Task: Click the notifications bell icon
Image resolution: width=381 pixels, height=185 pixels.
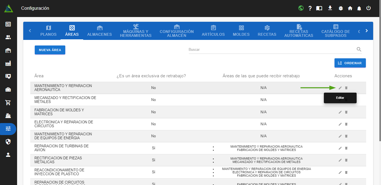Action: 359,8
